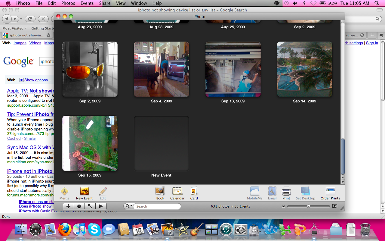Open the Edit menu in the menu bar
Image resolution: width=385 pixels, height=241 pixels.
point(52,3)
